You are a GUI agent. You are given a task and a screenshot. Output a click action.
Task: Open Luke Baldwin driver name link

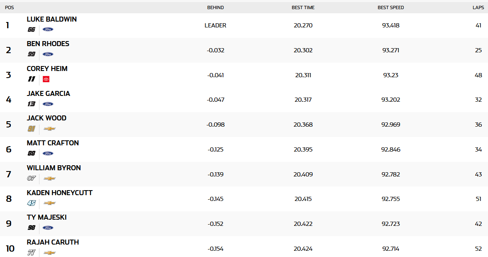51,19
